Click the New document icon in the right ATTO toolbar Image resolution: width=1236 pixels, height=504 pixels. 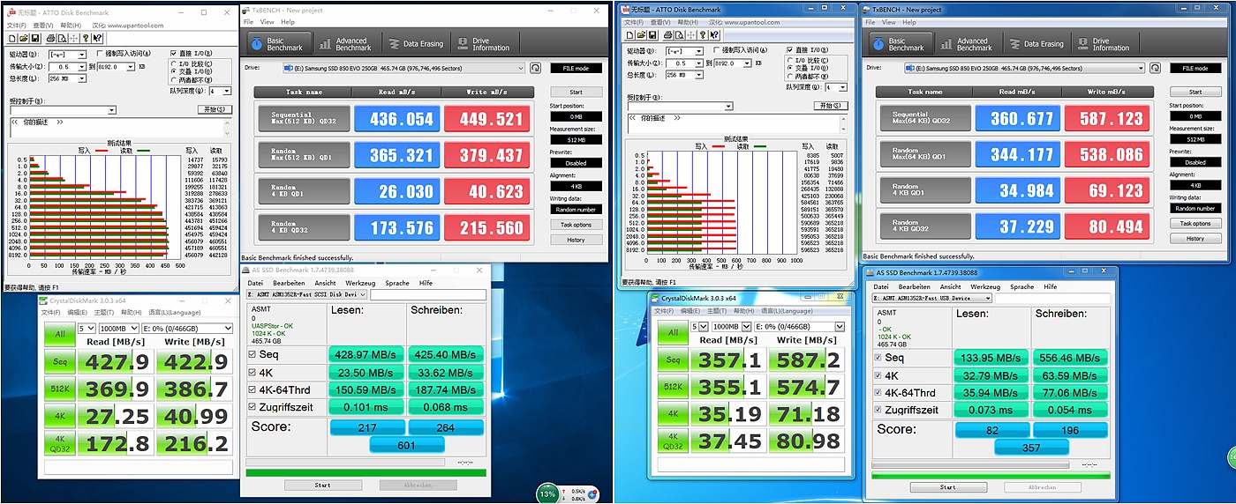[629, 35]
